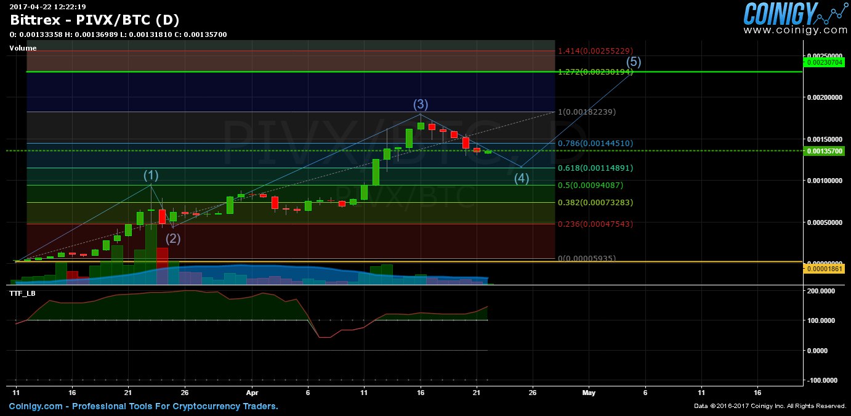Screen dimensions: 851x416
Task: Select the Elliott wave (3) label
Action: pos(421,104)
